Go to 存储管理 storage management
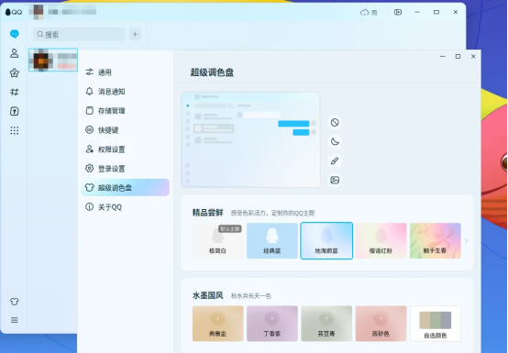The width and height of the screenshot is (508, 353). (x=125, y=111)
